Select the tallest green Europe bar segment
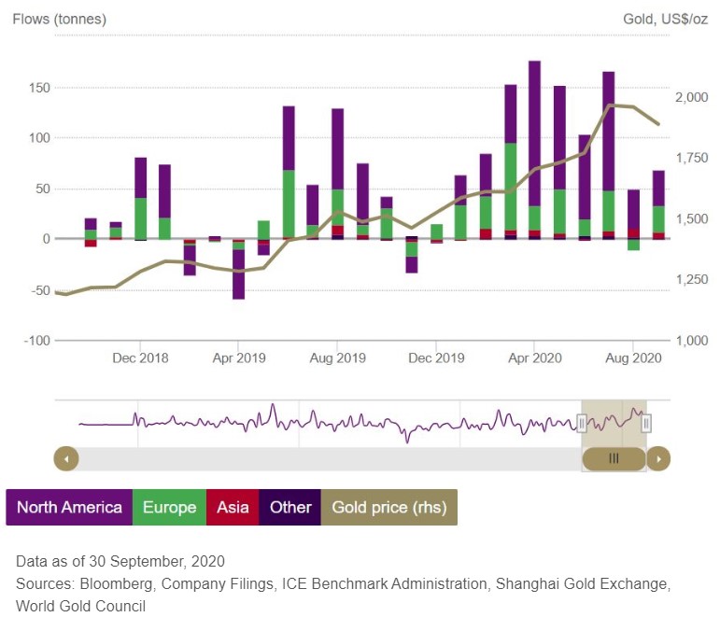The image size is (720, 617). click(511, 187)
